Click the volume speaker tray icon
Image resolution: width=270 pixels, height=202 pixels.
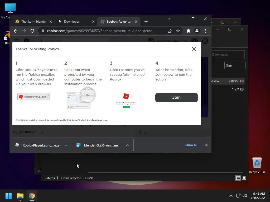(x=244, y=196)
